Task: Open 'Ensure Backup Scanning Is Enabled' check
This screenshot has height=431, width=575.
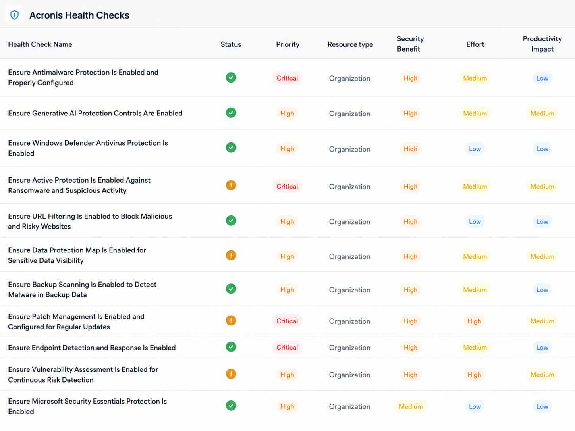Action: coord(82,290)
